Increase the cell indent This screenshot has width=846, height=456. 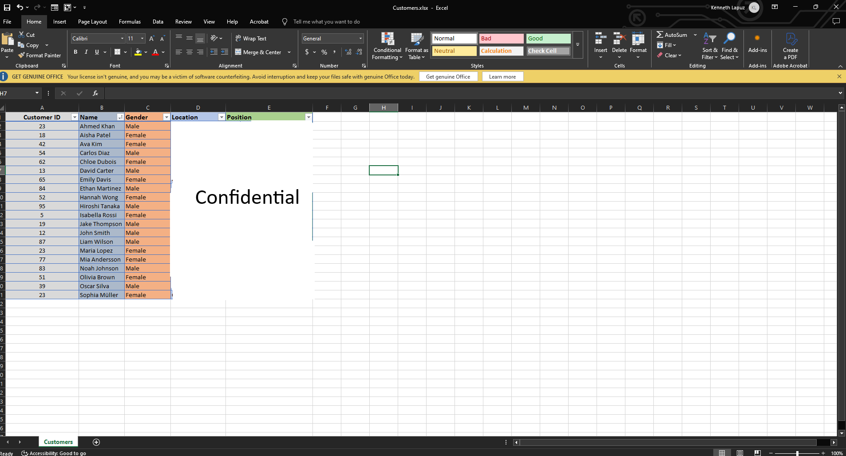(225, 52)
